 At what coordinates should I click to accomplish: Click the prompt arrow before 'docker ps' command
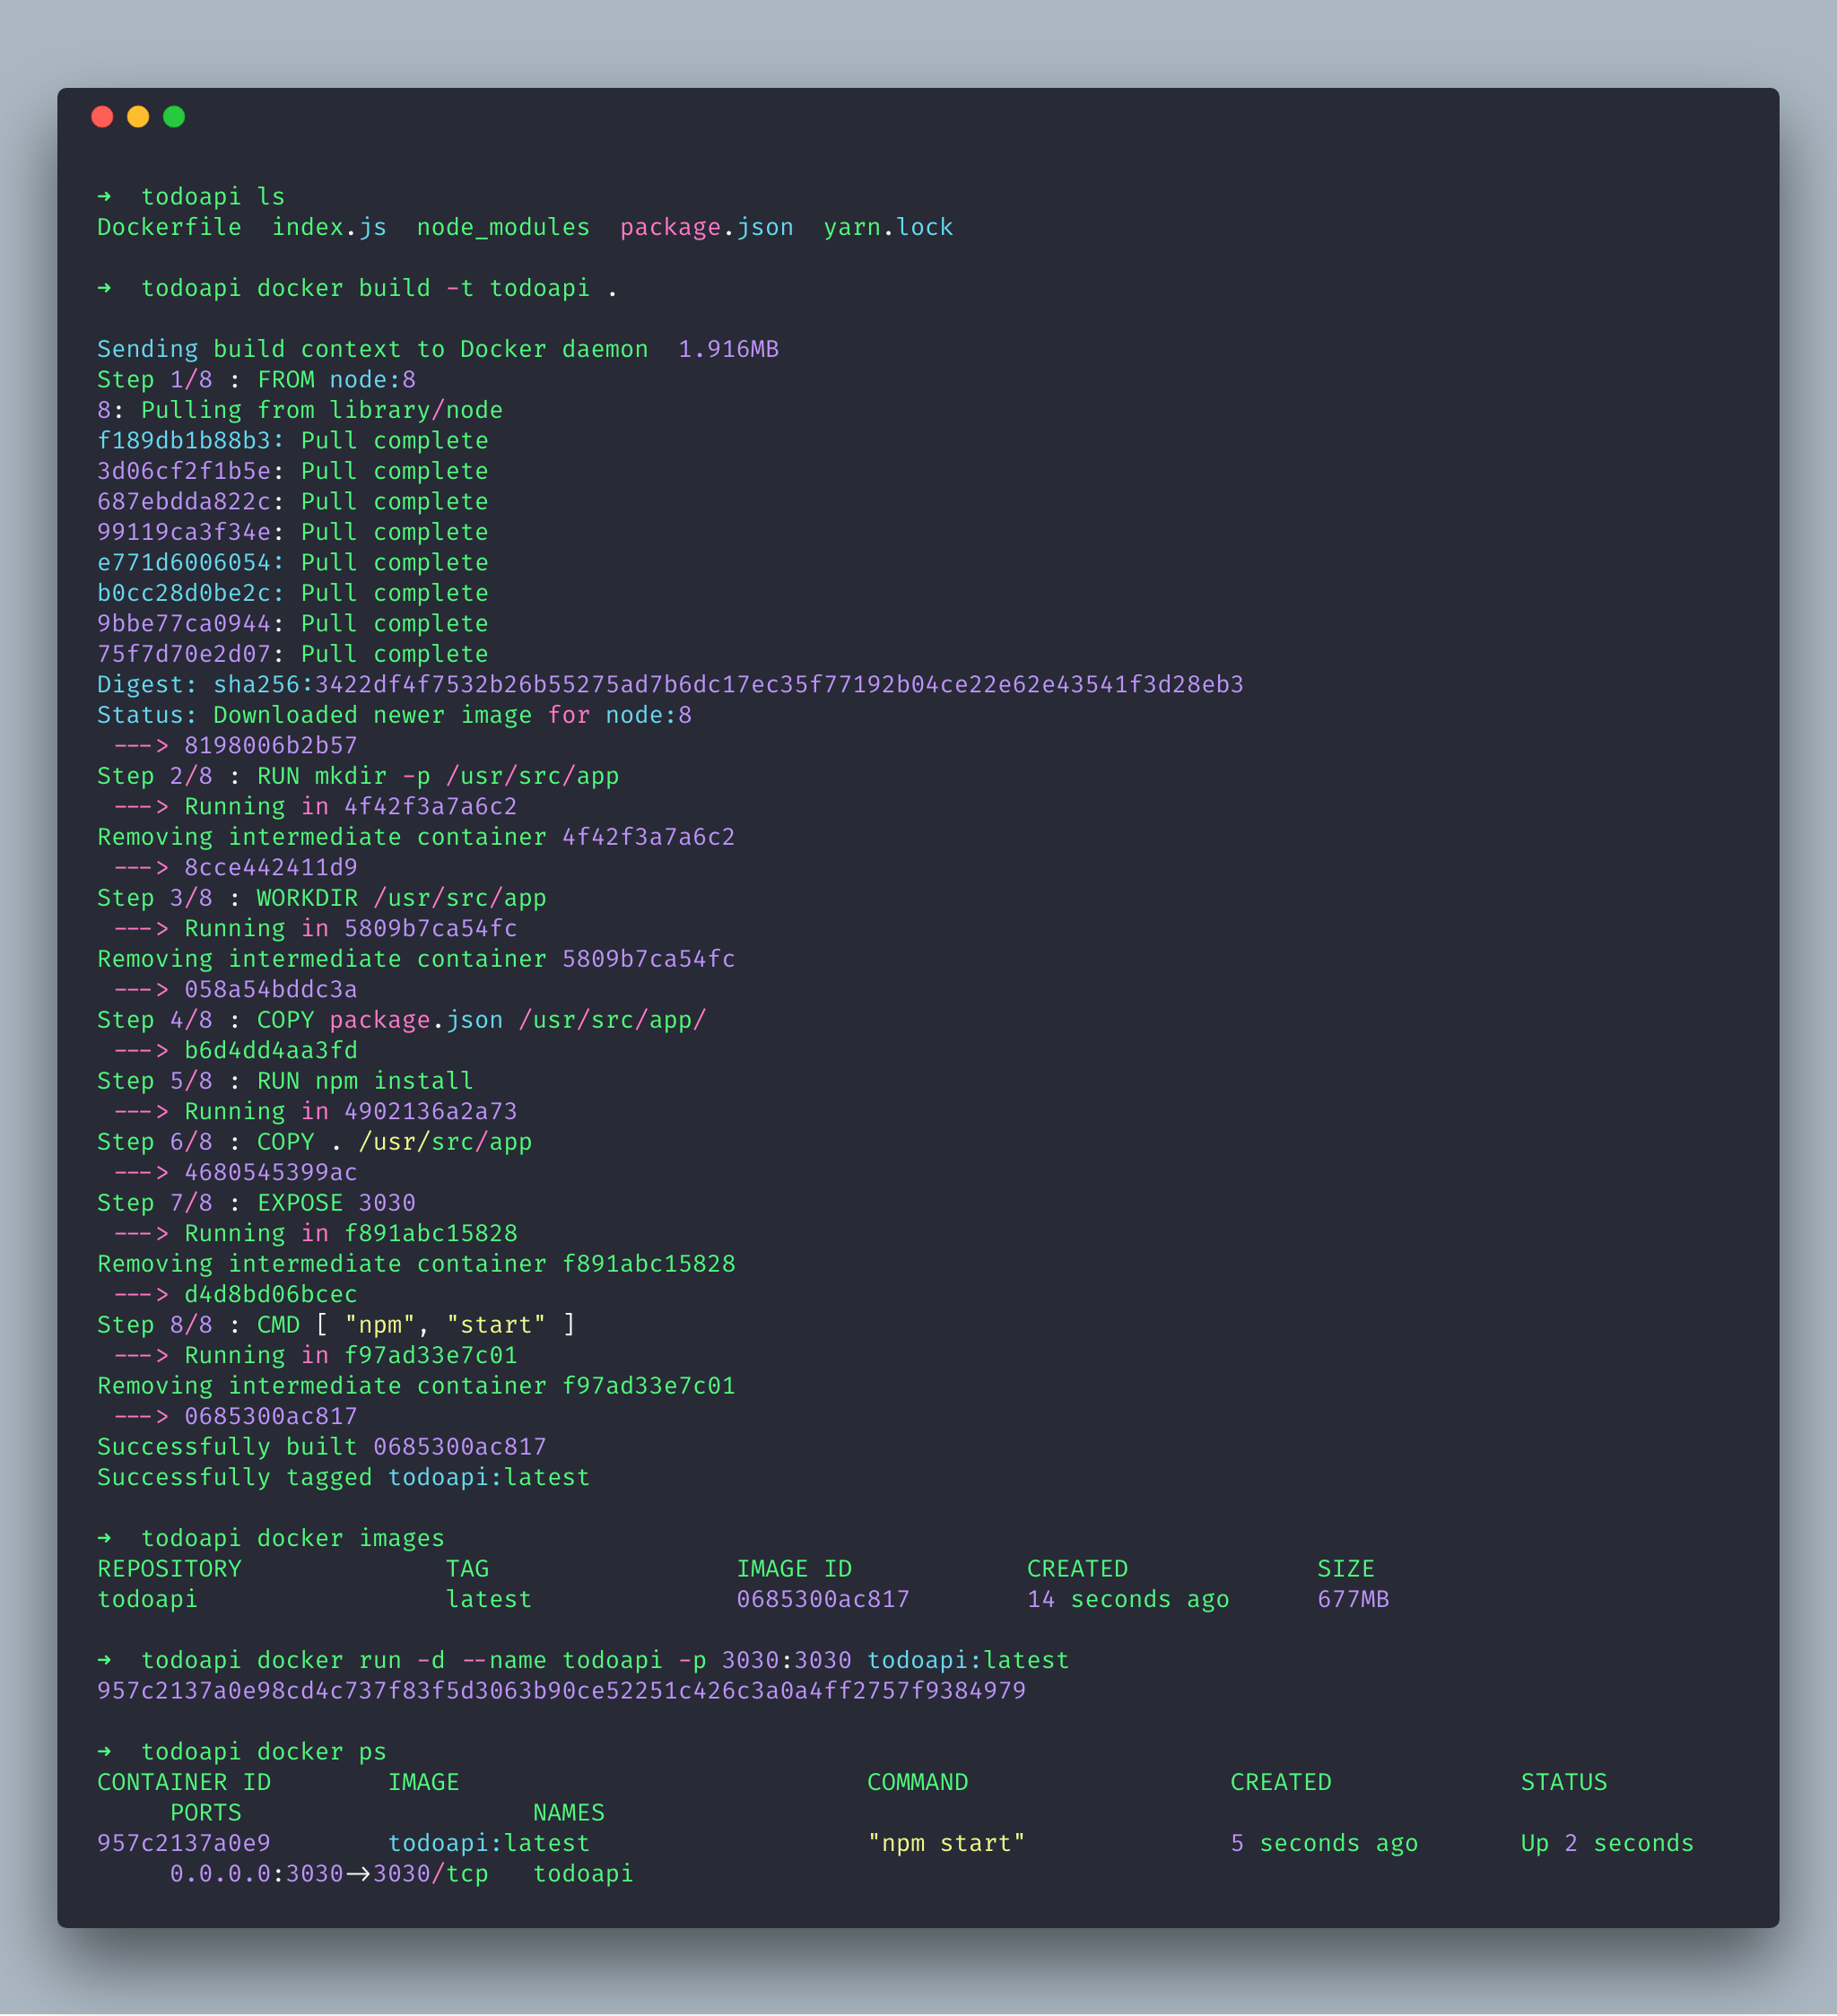coord(104,1752)
